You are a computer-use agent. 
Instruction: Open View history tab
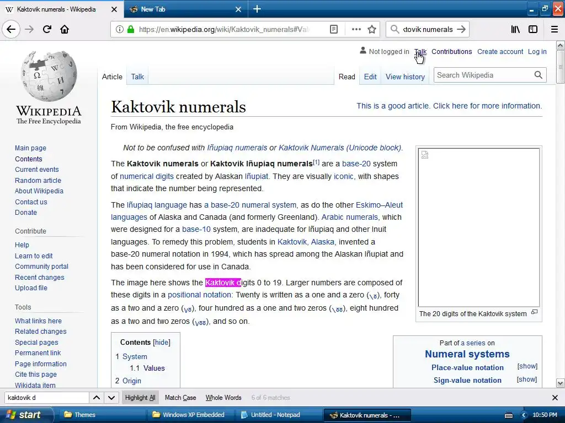(405, 77)
